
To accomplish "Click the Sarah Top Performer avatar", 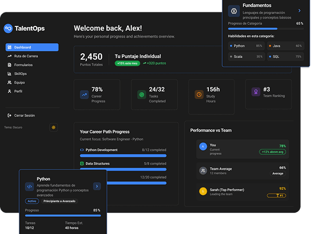I will click(x=203, y=192).
